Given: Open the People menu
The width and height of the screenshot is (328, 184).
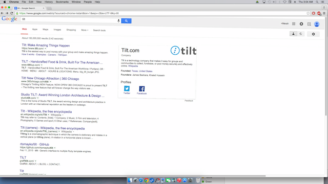Looking at the screenshot, I should pyautogui.click(x=88, y=2).
